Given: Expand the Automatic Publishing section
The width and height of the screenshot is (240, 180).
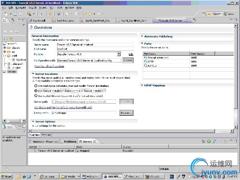Looking at the screenshot, I should point(142,36).
